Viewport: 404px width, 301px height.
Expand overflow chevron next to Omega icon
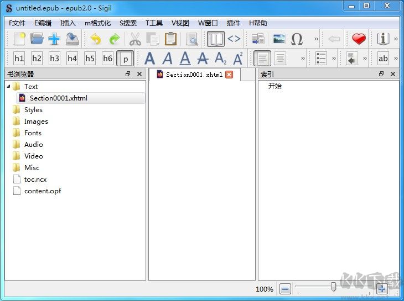click(316, 39)
